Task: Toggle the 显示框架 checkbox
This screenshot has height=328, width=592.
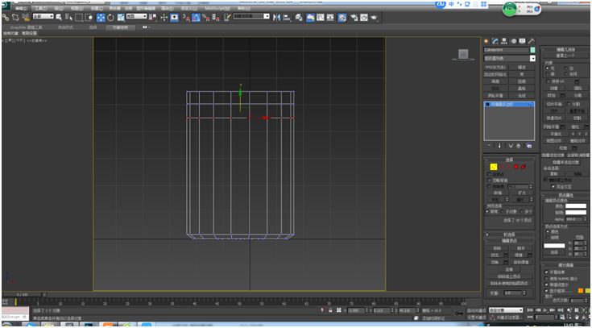Action: (546, 291)
